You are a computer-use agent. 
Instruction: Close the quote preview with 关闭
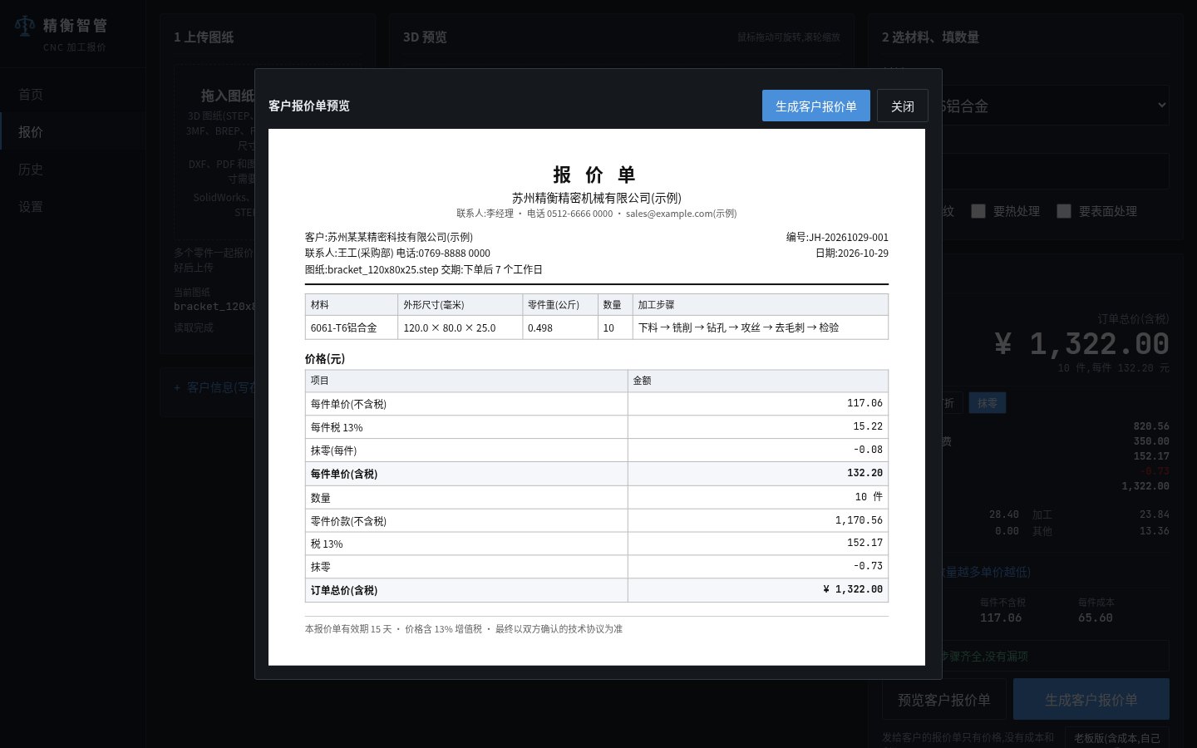click(x=903, y=106)
